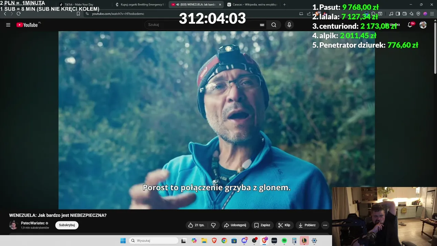Open Google Chrome from taskbar
The height and width of the screenshot is (246, 437).
click(x=224, y=241)
